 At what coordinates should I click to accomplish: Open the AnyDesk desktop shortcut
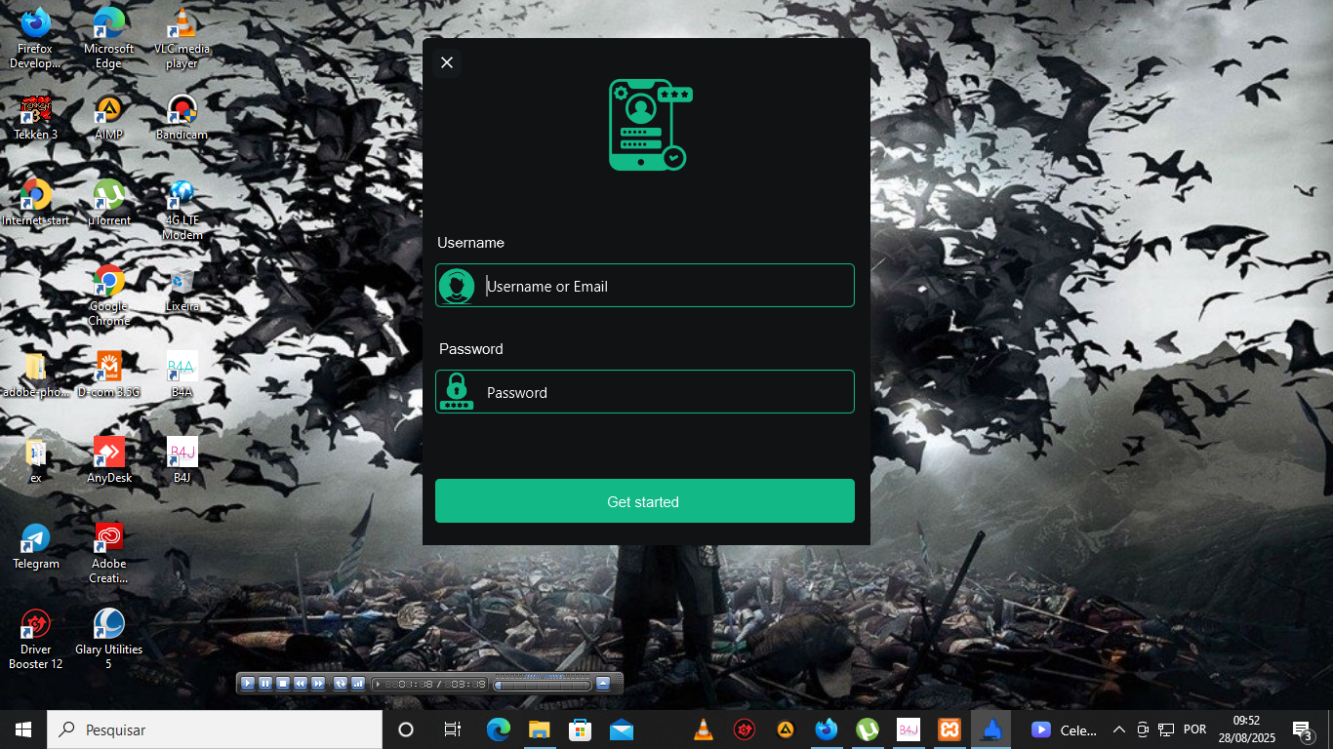pyautogui.click(x=108, y=458)
